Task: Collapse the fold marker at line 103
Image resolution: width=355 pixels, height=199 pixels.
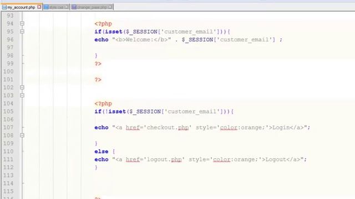Action: (x=22, y=95)
